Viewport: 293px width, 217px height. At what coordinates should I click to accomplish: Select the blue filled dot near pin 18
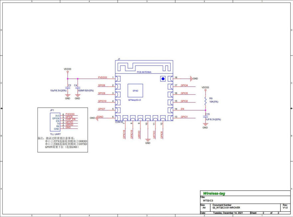(x=163, y=78)
